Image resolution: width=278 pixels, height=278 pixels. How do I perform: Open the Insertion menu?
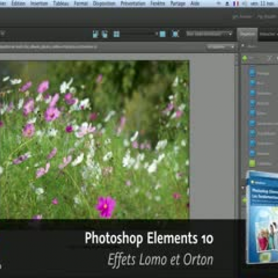tap(39, 3)
